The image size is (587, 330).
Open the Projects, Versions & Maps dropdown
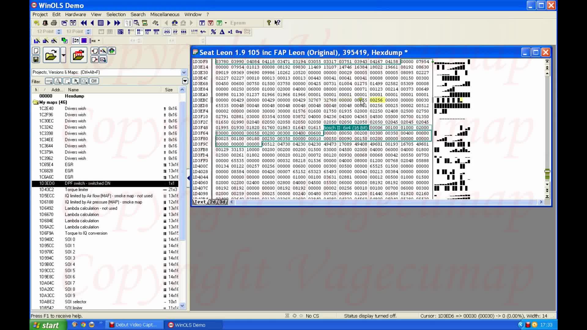(184, 72)
